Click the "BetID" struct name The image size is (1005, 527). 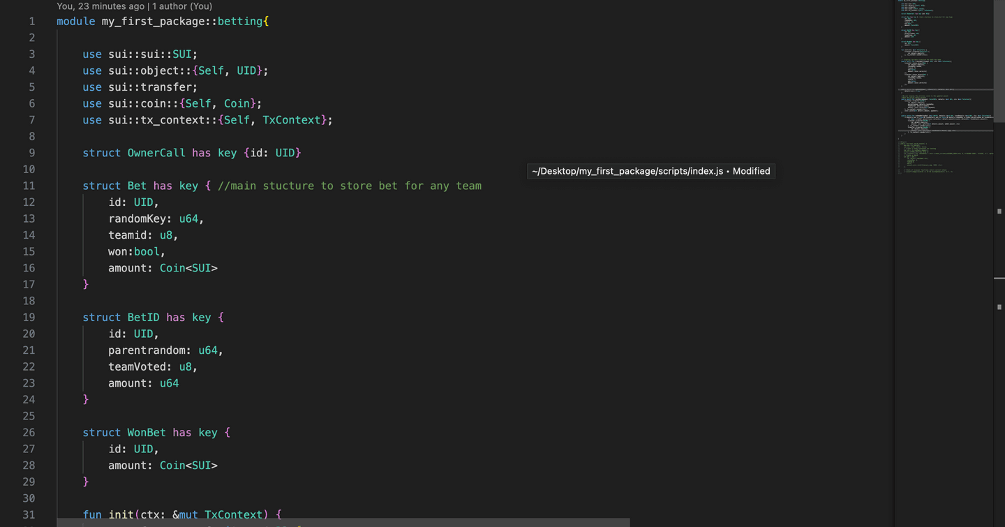pos(144,318)
